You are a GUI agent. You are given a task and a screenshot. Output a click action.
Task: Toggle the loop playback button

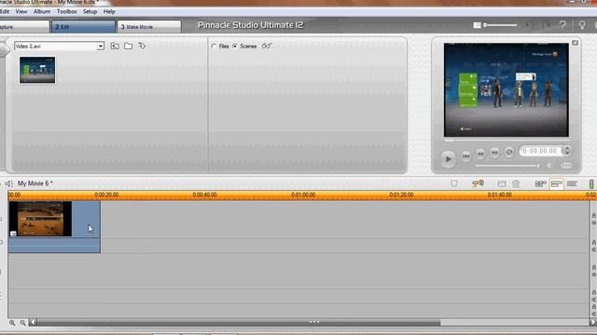coord(509,153)
